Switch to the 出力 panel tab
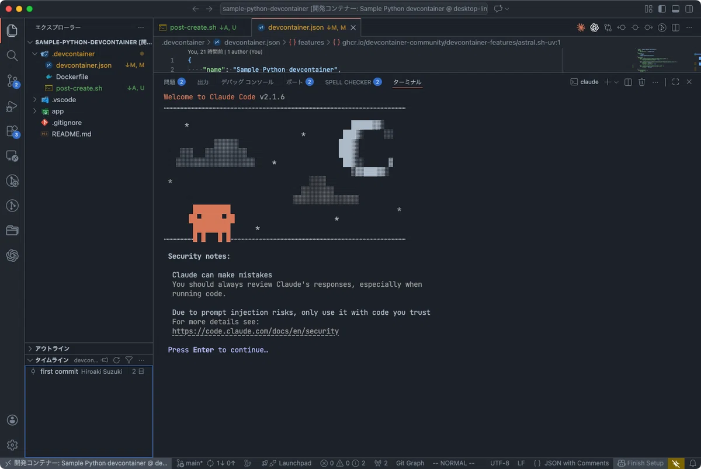This screenshot has width=701, height=469. pos(203,82)
